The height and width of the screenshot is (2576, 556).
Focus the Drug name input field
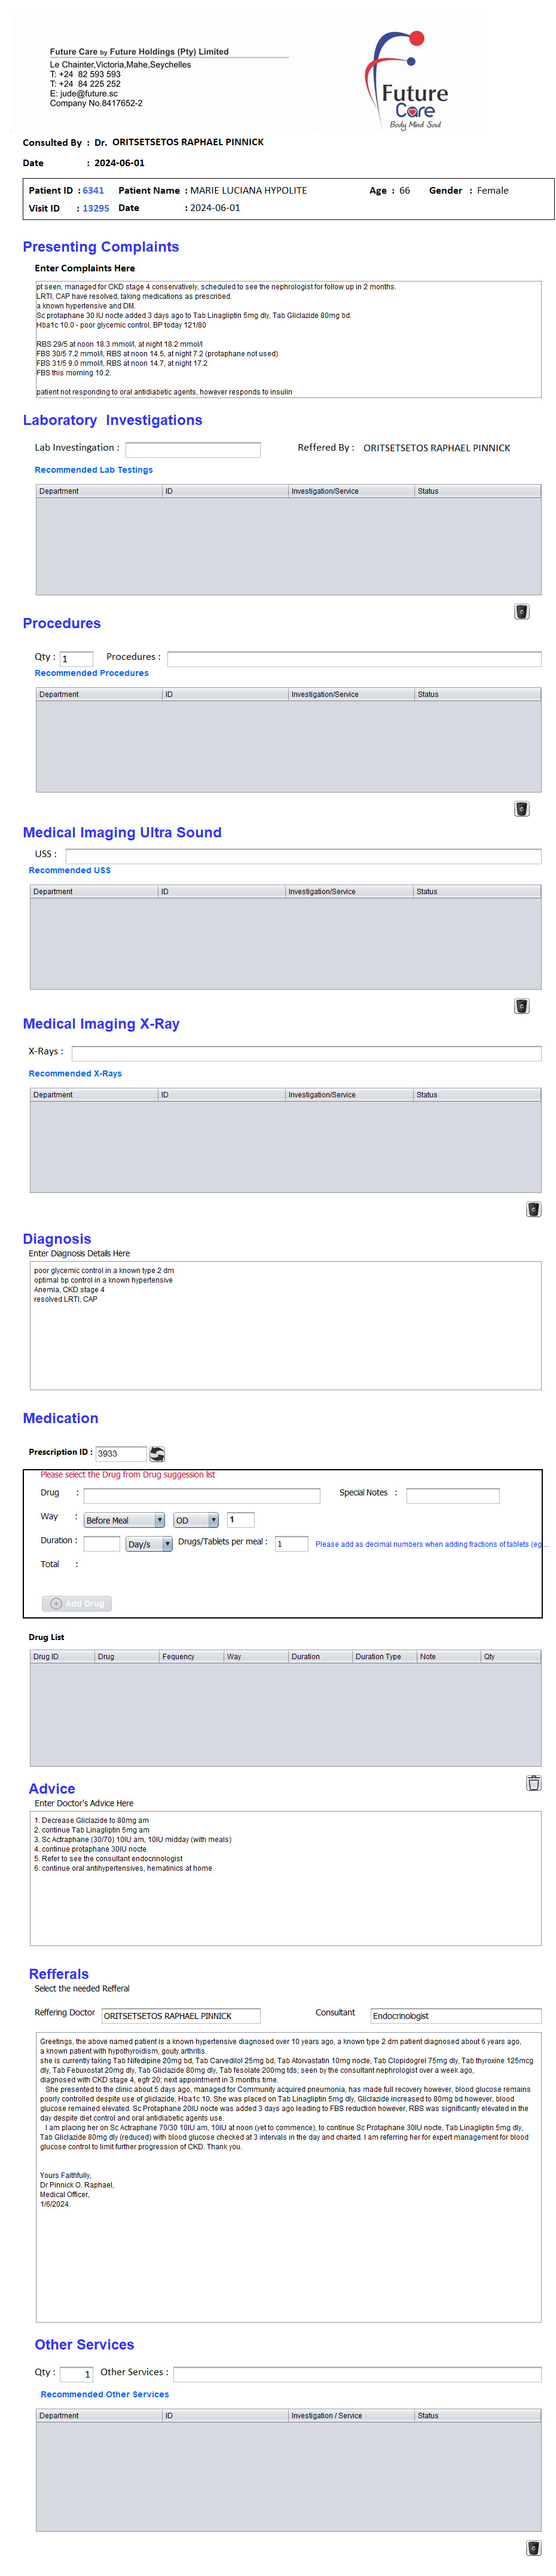pyautogui.click(x=202, y=1496)
